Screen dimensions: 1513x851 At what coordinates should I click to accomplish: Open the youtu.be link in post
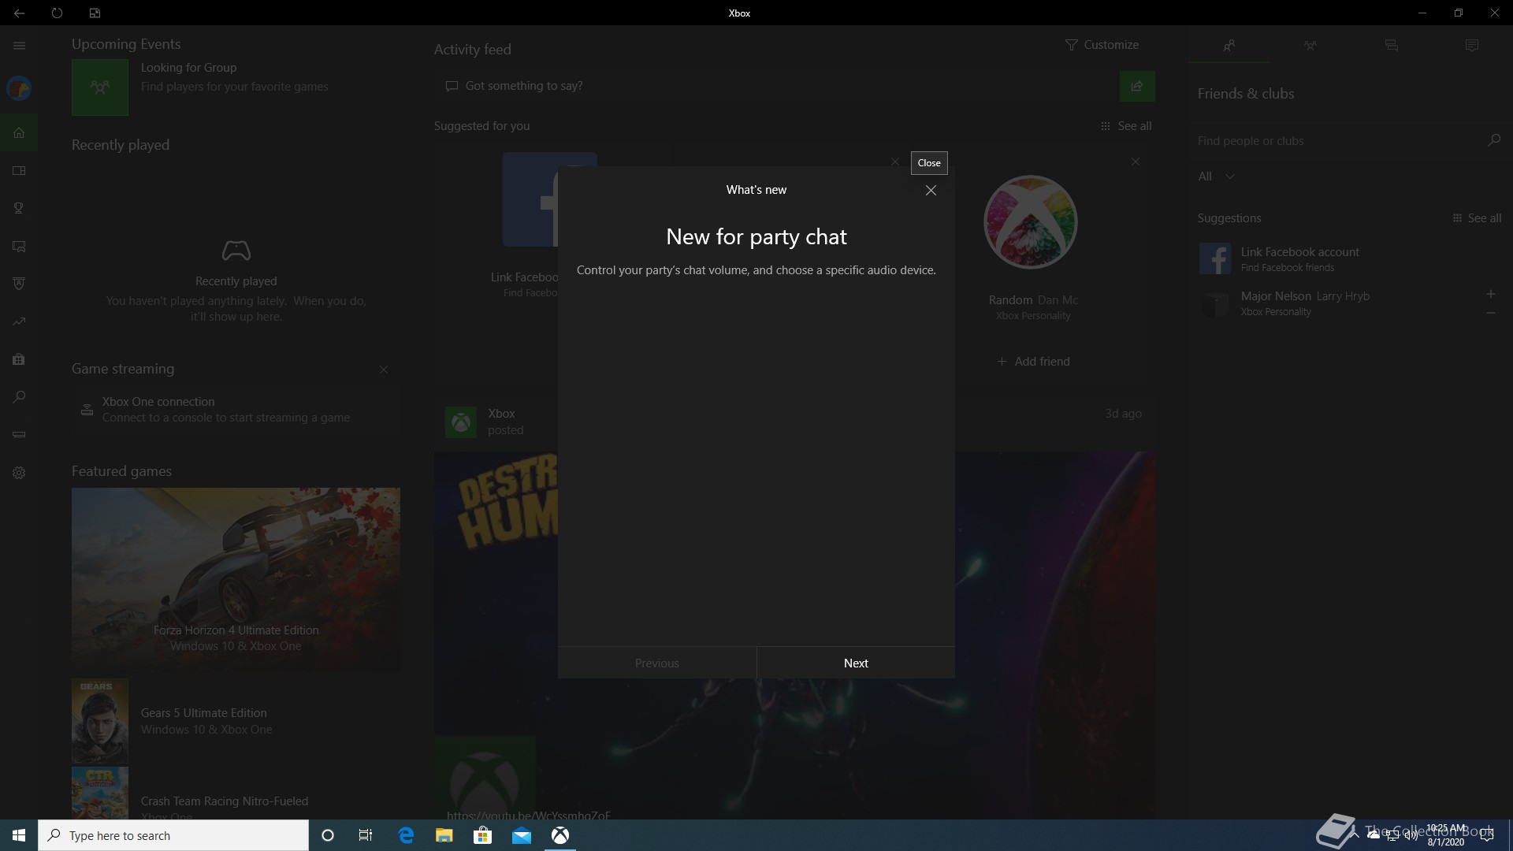pyautogui.click(x=529, y=815)
